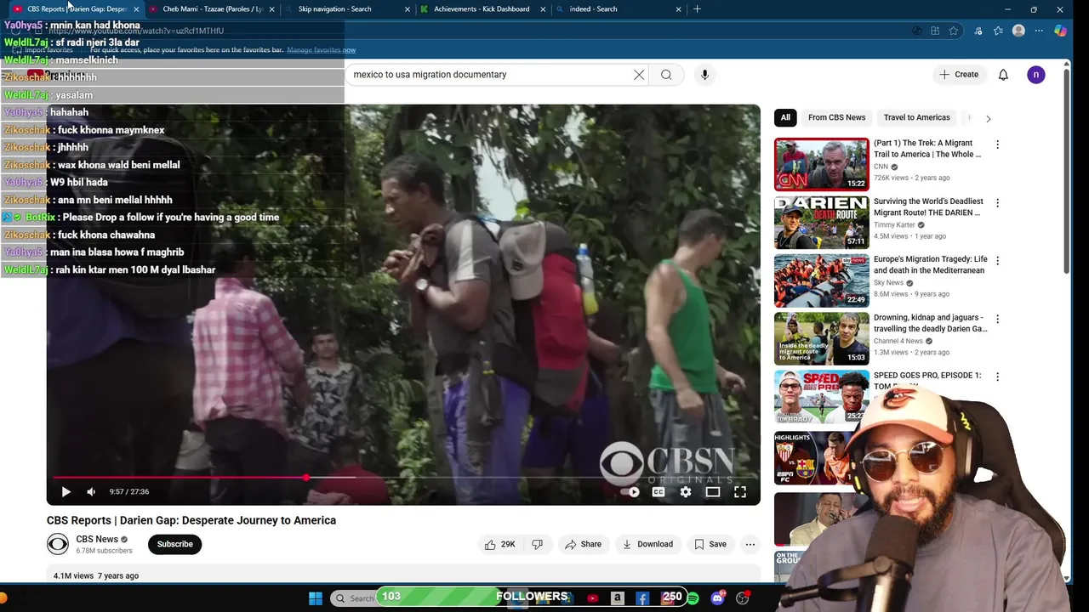This screenshot has height=612, width=1089.
Task: Open Darien Death Route video thumbnail
Action: point(822,222)
